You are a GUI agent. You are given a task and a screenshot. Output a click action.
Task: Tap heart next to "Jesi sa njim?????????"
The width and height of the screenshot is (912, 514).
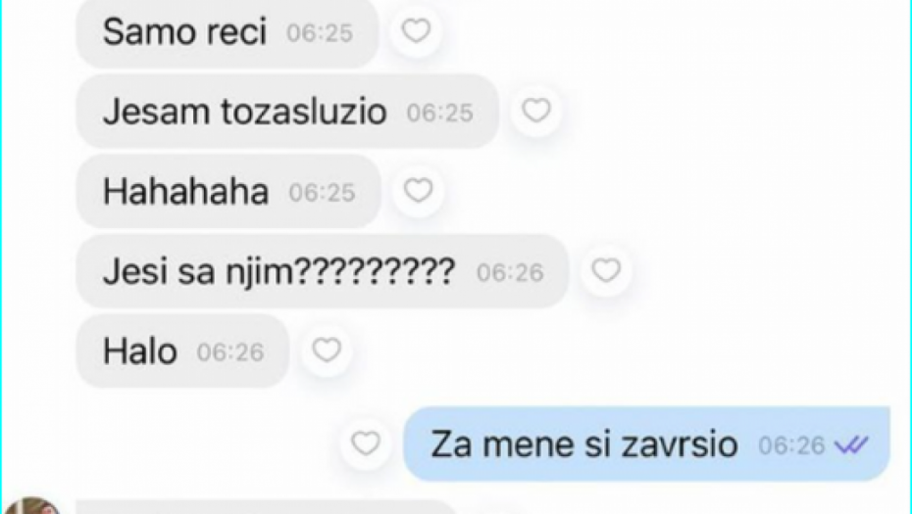pos(606,270)
